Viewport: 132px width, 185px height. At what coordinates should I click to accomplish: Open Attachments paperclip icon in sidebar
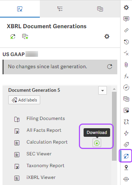[126, 65]
